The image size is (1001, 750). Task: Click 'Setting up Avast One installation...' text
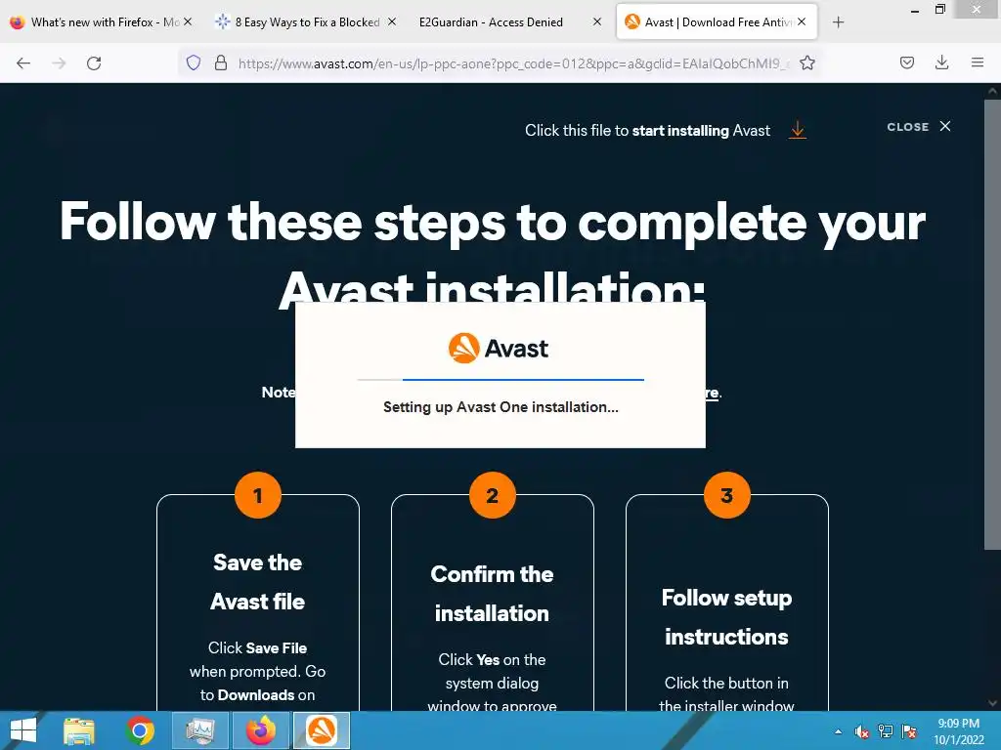coord(500,407)
